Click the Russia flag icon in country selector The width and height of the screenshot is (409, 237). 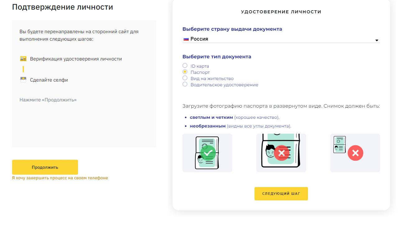tap(186, 39)
